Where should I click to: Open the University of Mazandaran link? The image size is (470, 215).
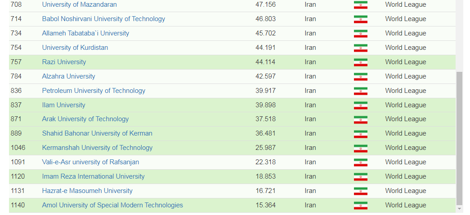point(79,4)
